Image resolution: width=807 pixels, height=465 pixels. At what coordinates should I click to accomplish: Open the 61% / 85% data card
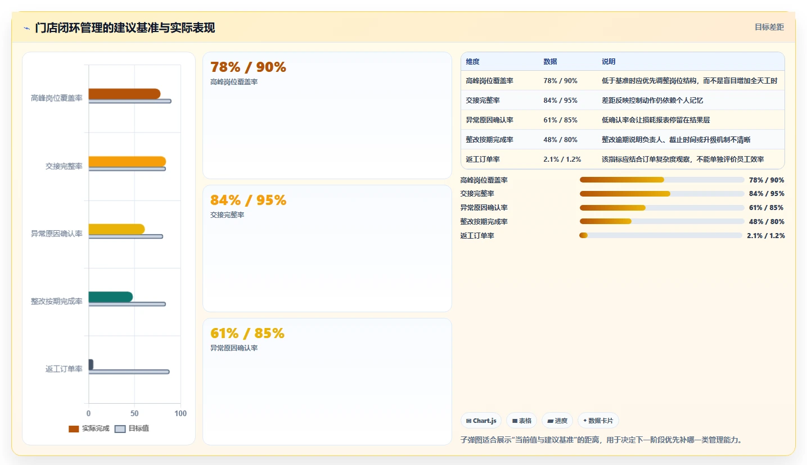[327, 381]
